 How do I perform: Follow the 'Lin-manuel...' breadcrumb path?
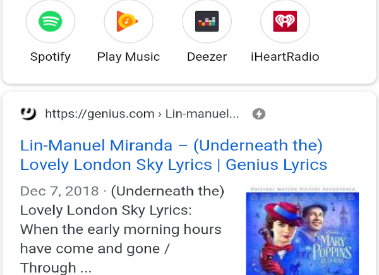[x=202, y=114]
